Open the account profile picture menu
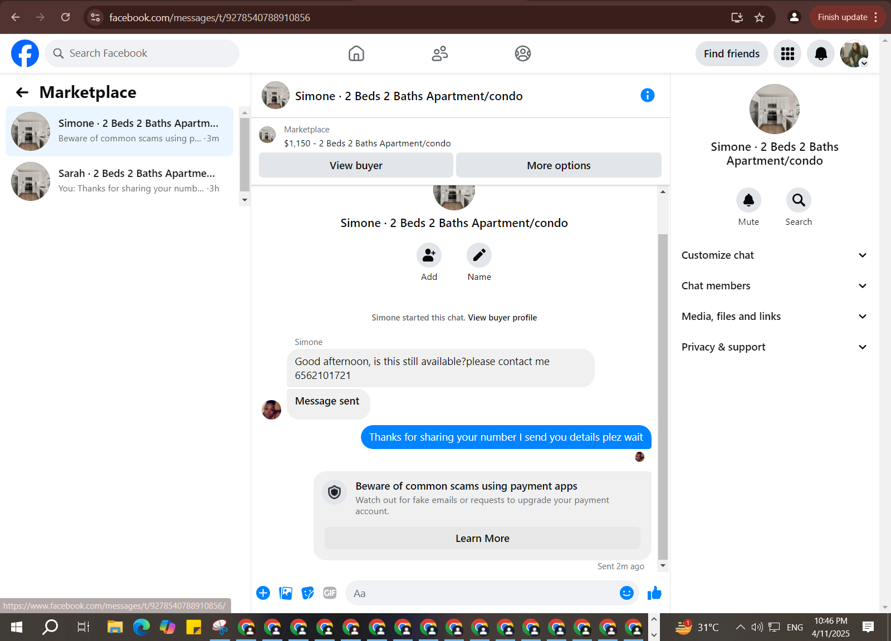 click(854, 53)
